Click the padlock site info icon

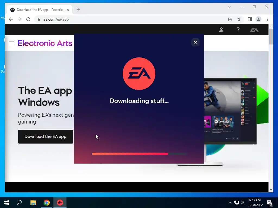39,19
